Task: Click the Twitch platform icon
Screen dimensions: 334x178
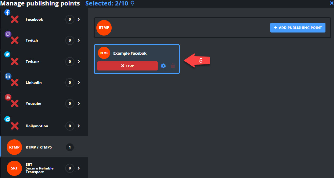Action: coord(8,34)
